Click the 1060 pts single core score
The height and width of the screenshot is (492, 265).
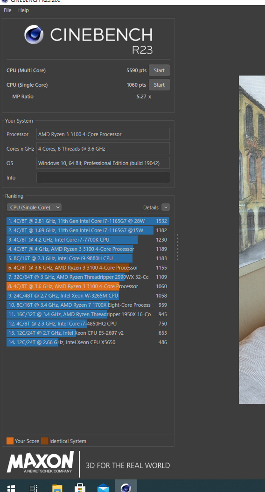pyautogui.click(x=136, y=85)
